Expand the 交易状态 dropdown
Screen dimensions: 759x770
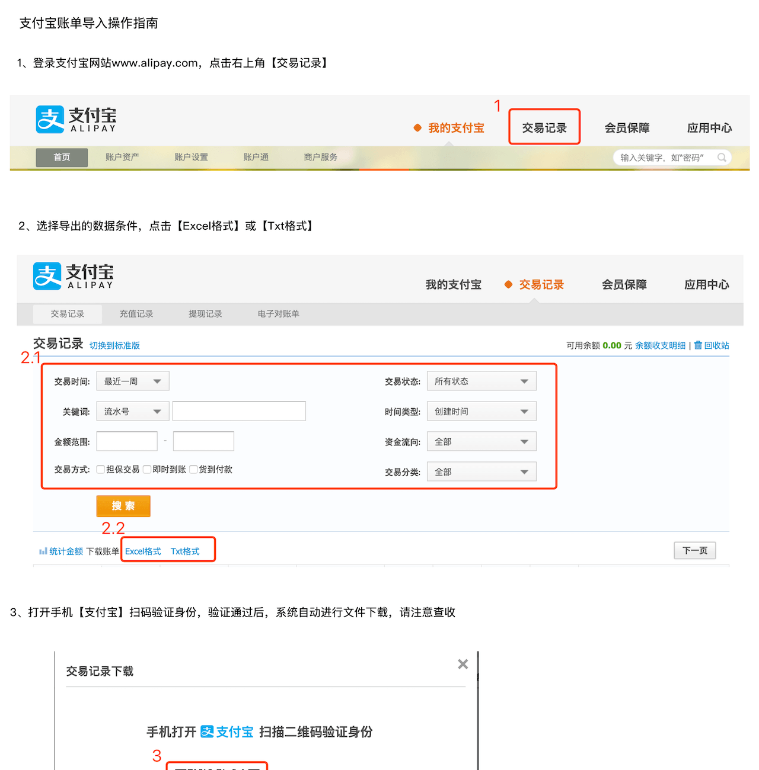tap(481, 381)
